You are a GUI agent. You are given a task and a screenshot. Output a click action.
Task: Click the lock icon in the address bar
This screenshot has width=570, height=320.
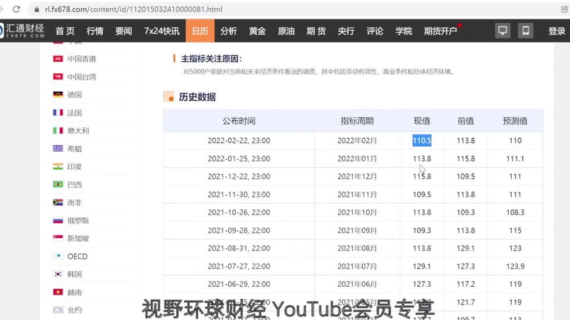coord(37,9)
